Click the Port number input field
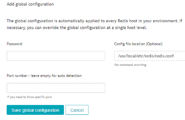185x120 pixels. [x=56, y=88]
